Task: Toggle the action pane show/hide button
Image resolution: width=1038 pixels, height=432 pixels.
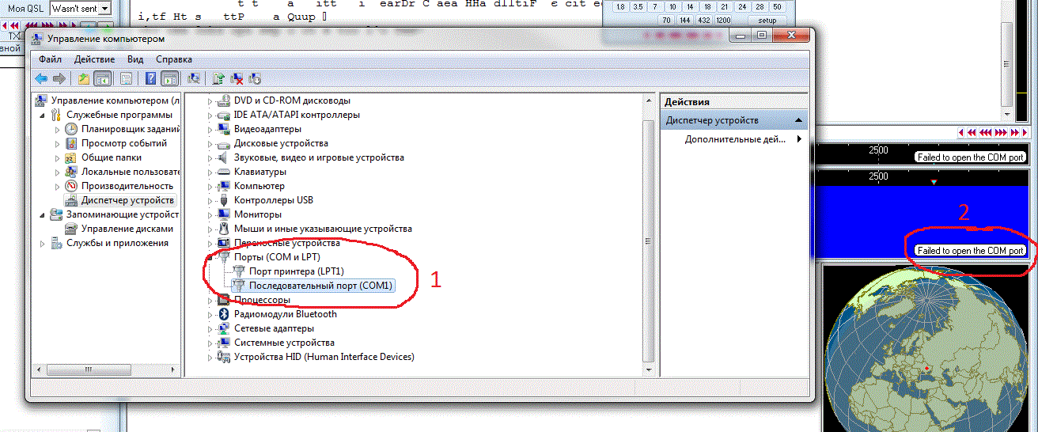Action: [x=169, y=78]
